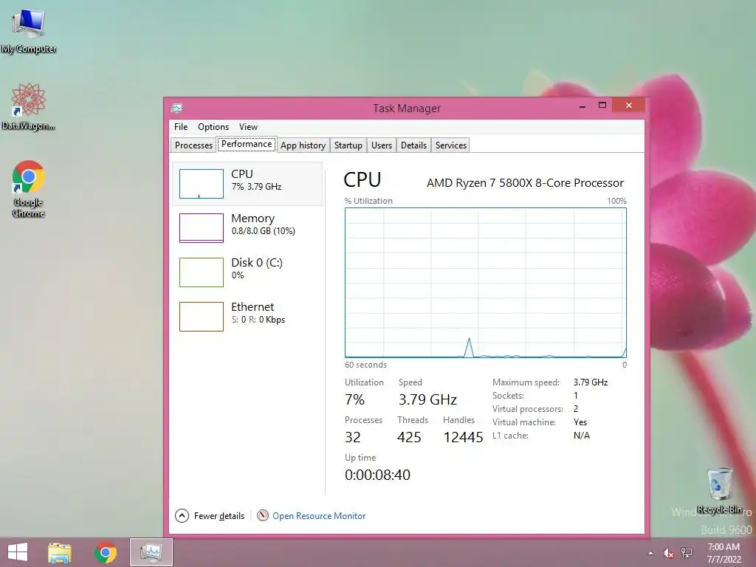The width and height of the screenshot is (756, 567).
Task: Switch to the Processes tab
Action: pyautogui.click(x=194, y=145)
